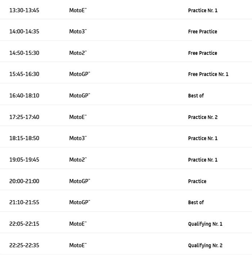Click MotoGP in the 21:10-21:55 row

click(79, 202)
